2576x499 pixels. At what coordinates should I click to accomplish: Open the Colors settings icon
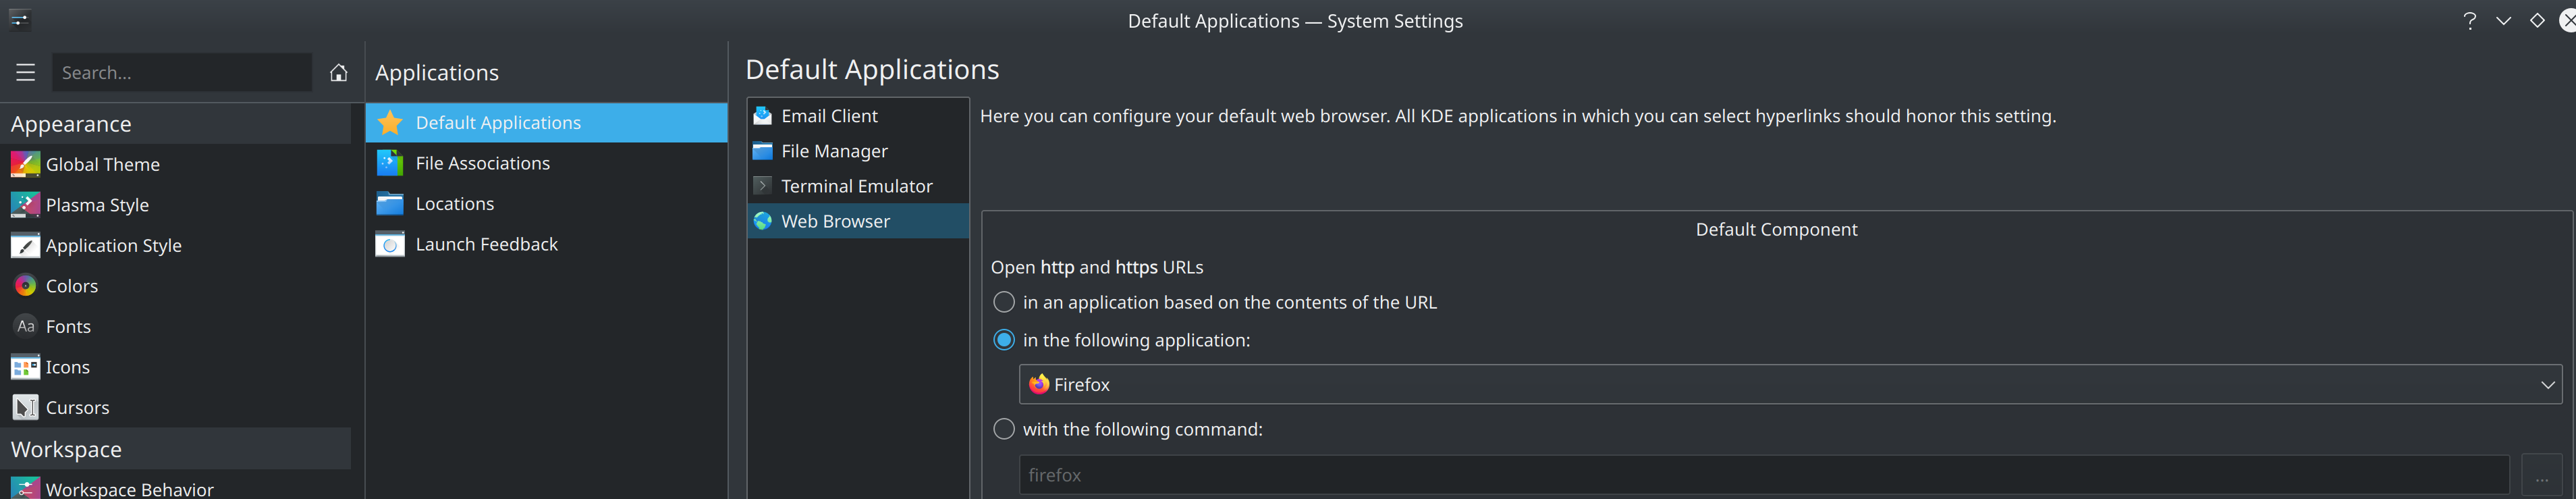(x=25, y=286)
